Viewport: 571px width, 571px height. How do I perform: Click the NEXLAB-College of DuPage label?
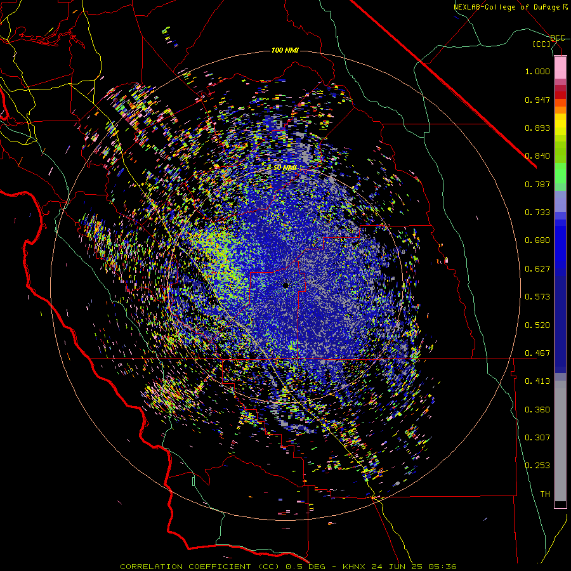tap(511, 7)
